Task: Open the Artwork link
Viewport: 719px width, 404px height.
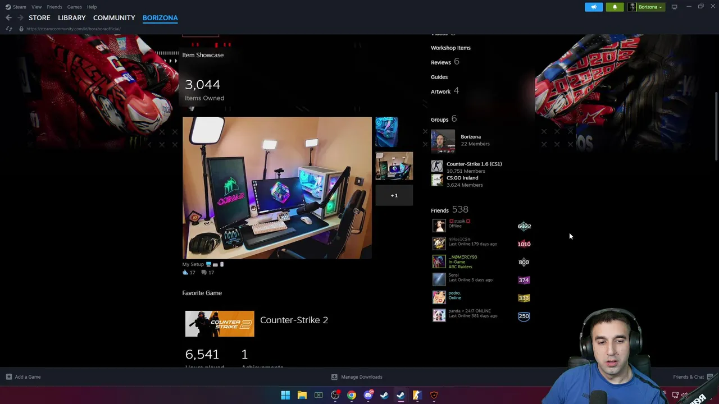Action: click(x=440, y=91)
